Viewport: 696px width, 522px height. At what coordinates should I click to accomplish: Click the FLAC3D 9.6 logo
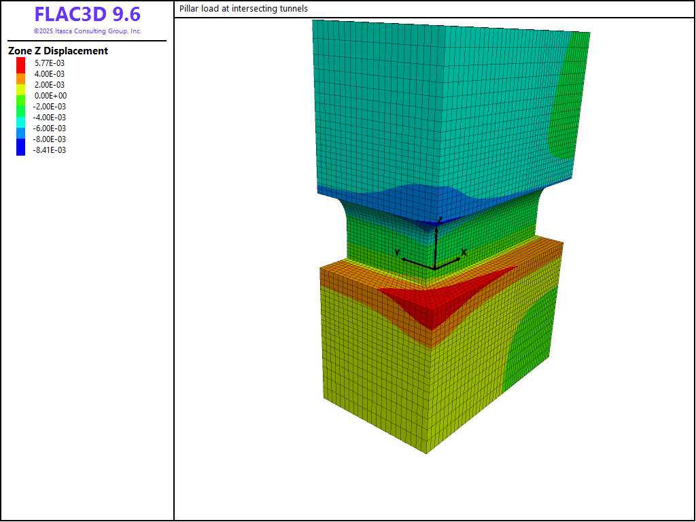(87, 15)
